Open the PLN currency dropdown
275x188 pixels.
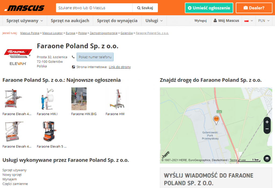point(264,21)
